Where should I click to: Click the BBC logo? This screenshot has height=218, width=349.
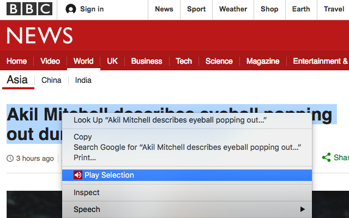tap(29, 9)
